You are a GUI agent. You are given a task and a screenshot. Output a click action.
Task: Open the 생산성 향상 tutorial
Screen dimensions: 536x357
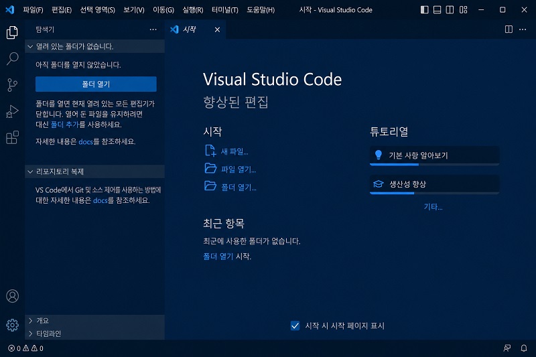(x=434, y=184)
